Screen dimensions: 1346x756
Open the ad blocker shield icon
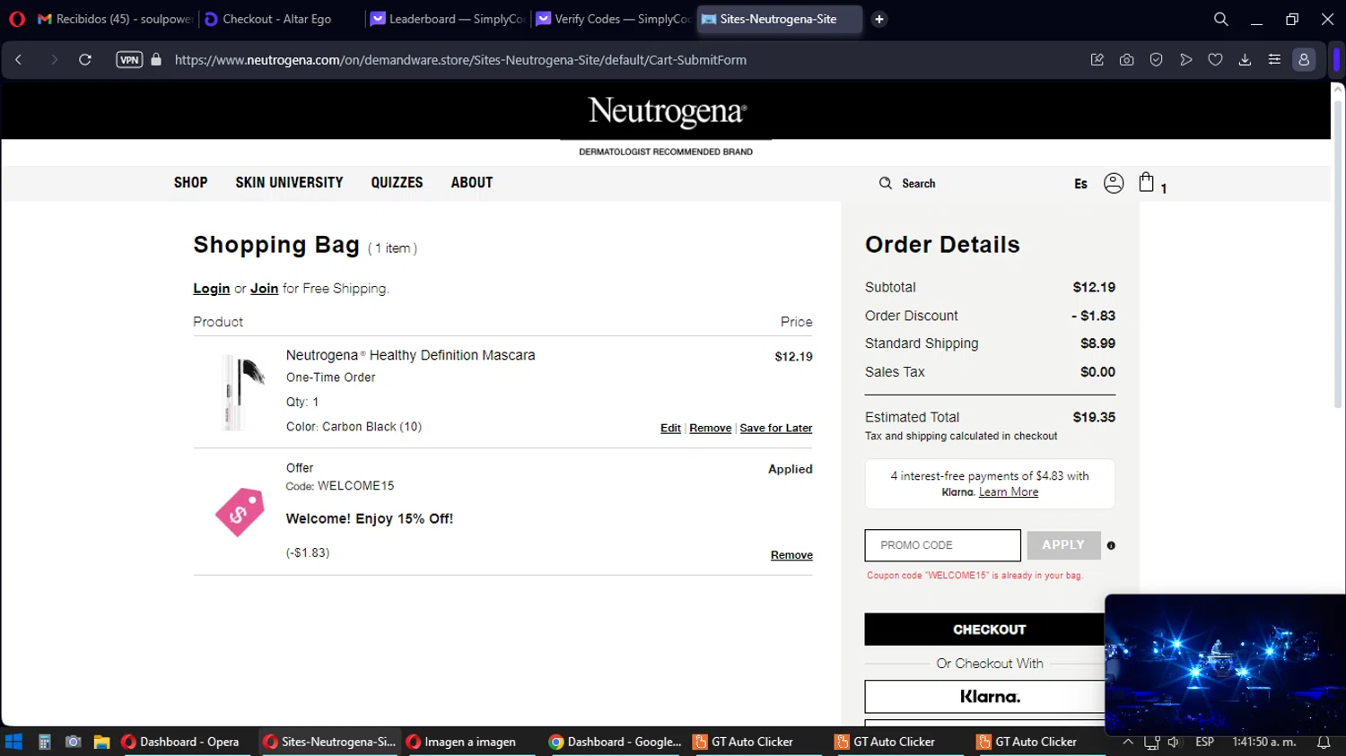pyautogui.click(x=1156, y=60)
